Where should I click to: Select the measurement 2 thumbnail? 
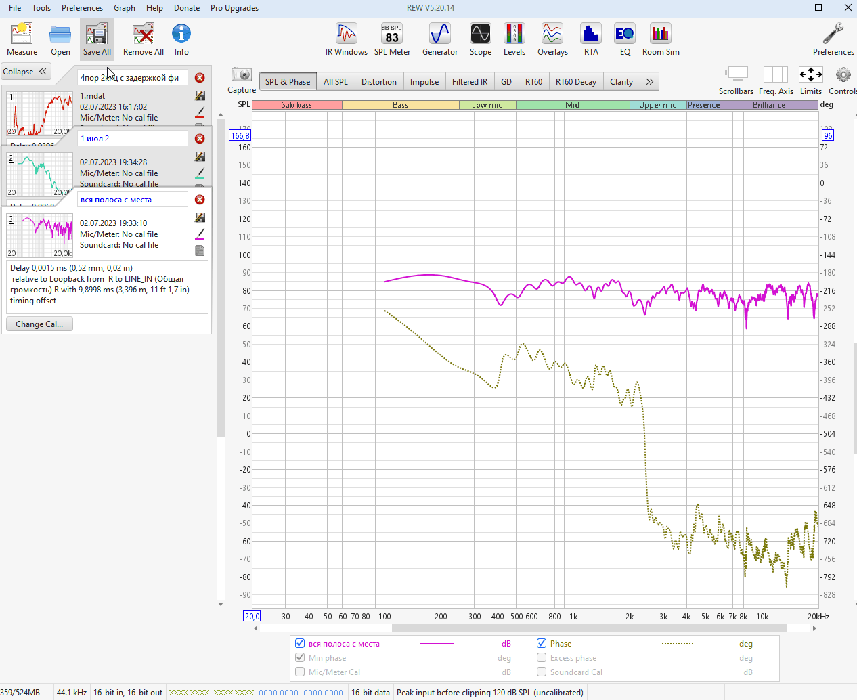click(x=40, y=175)
